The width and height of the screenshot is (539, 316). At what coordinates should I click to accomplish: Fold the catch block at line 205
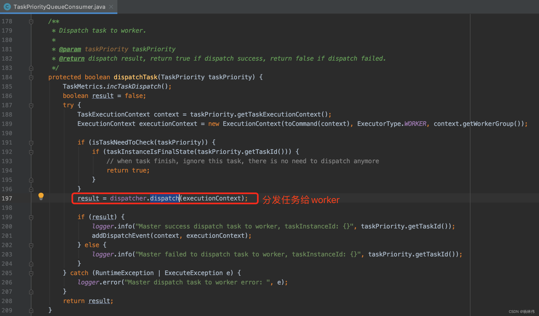[31, 274]
